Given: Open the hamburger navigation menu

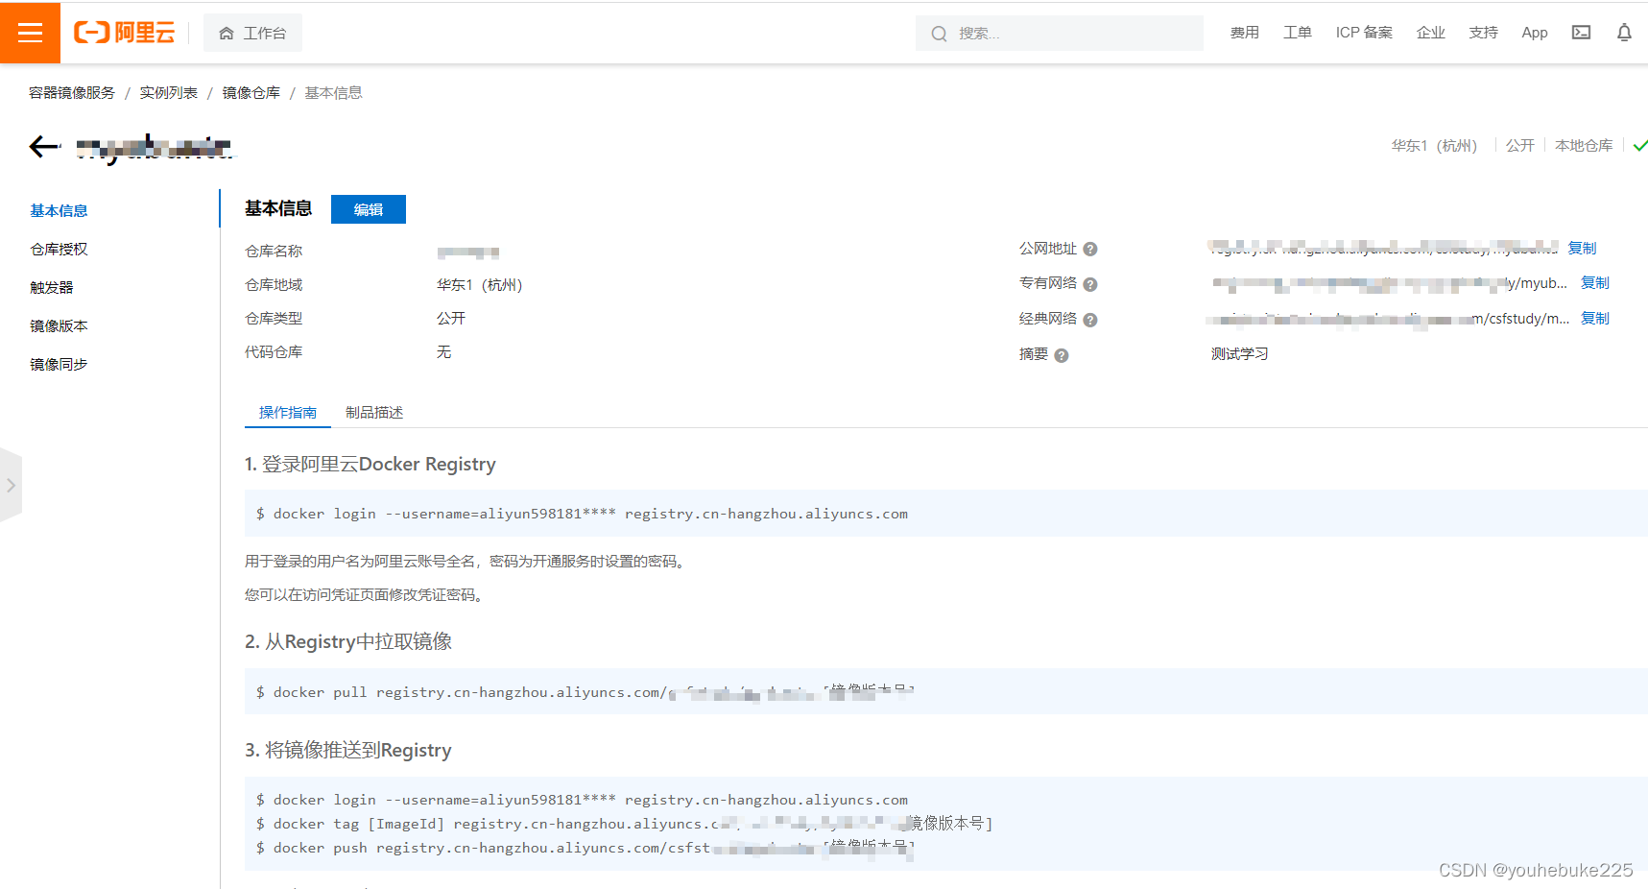Looking at the screenshot, I should (30, 33).
